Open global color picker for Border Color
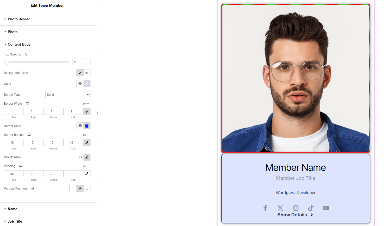 tap(80, 126)
